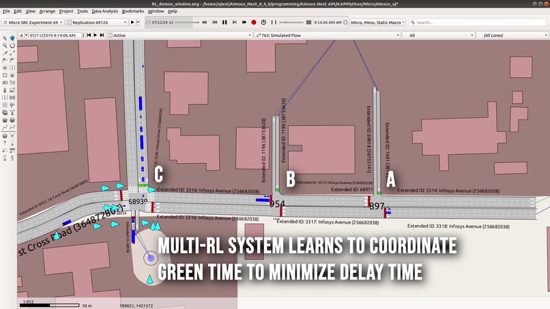This screenshot has width=550, height=309.
Task: Open the Micro SRC Experiment 69 dropdown
Action: tap(33, 22)
